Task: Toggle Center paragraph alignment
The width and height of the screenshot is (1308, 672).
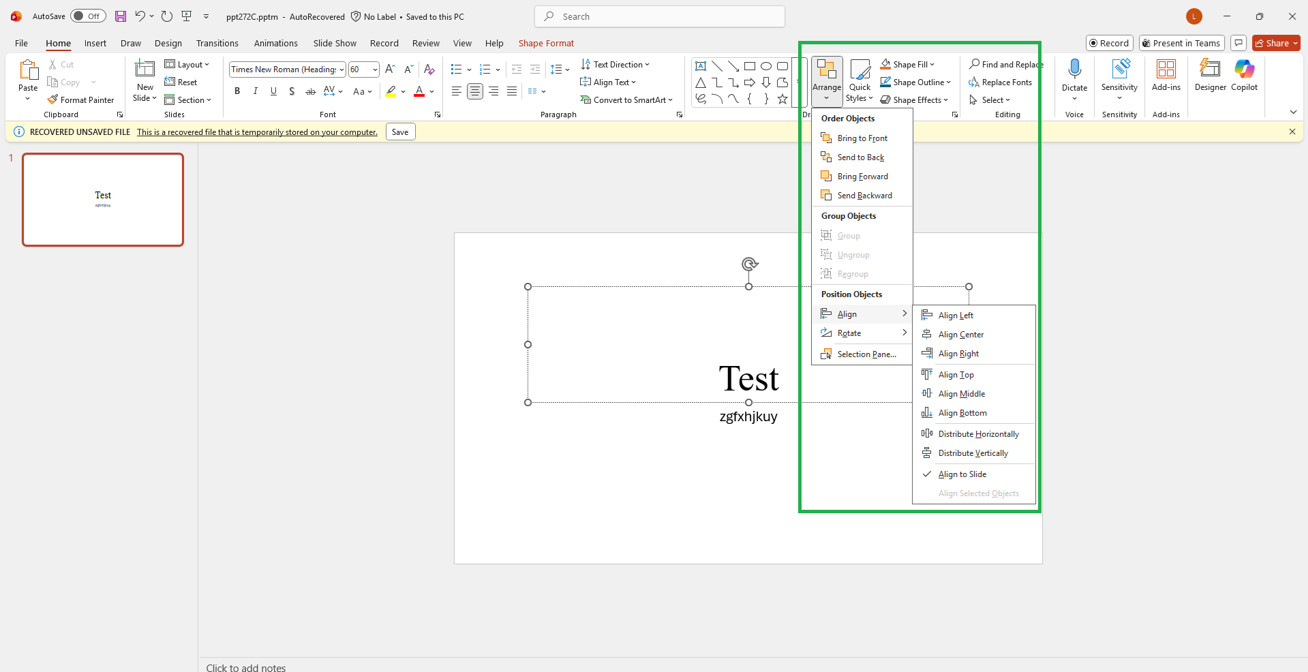Action: pos(475,91)
